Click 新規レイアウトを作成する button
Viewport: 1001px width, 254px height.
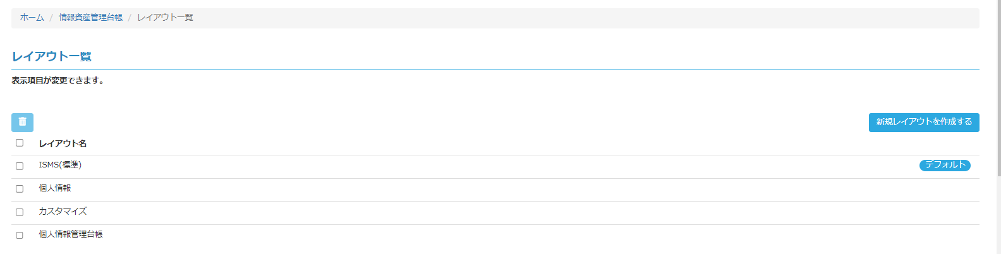[x=924, y=122]
